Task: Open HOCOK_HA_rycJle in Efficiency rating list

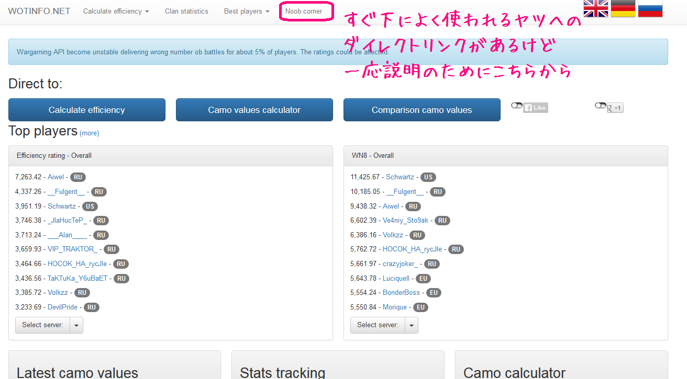Action: click(x=77, y=264)
